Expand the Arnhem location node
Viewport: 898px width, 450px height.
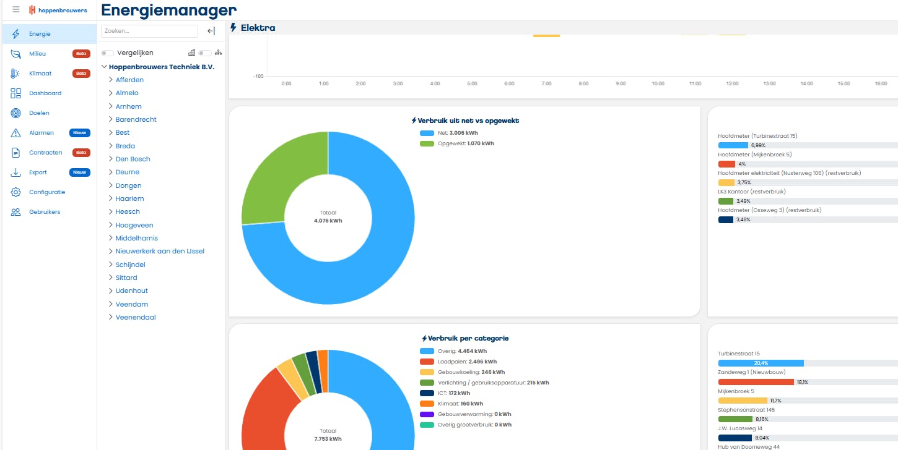click(x=111, y=106)
